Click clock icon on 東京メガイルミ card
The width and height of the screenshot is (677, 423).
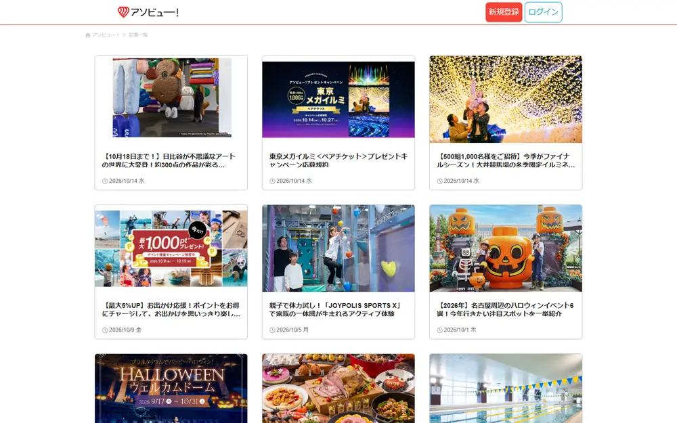[272, 181]
